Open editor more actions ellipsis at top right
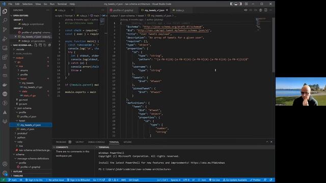Screen dimensions: 326x183 point(270,10)
